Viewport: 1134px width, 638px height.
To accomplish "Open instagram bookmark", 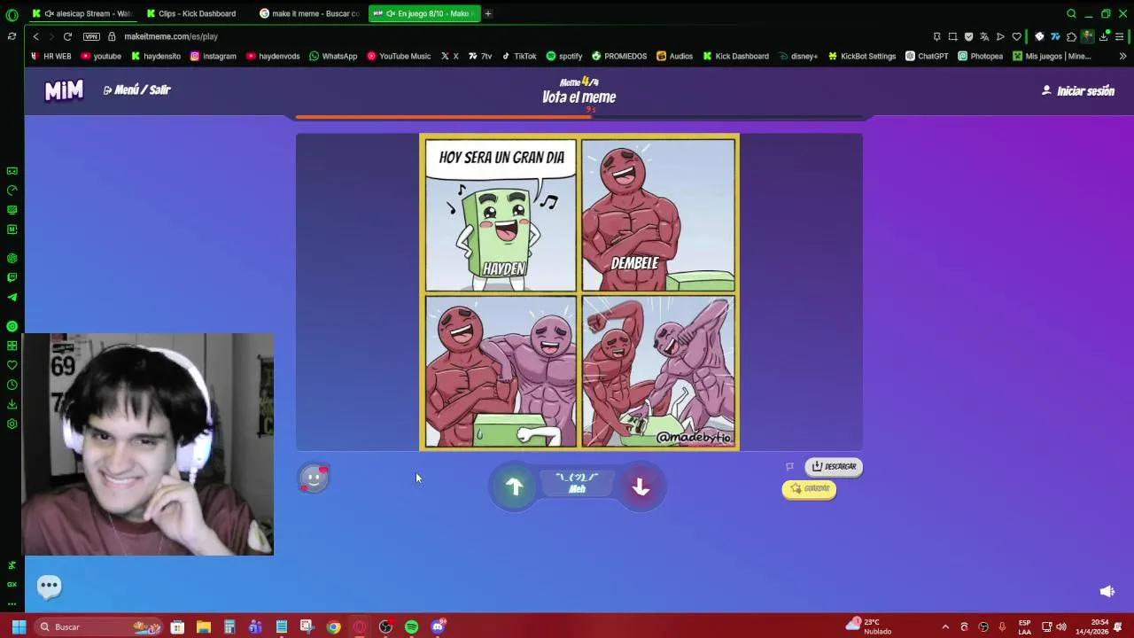I will pos(214,56).
